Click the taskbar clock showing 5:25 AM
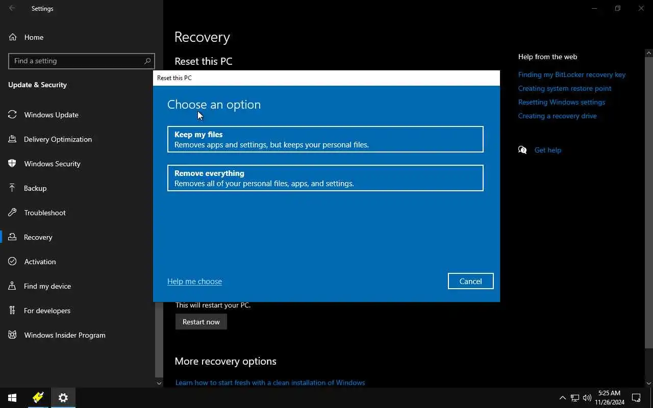Viewport: 653px width, 408px height. [610, 398]
